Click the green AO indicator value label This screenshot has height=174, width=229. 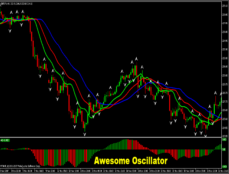[5, 140]
